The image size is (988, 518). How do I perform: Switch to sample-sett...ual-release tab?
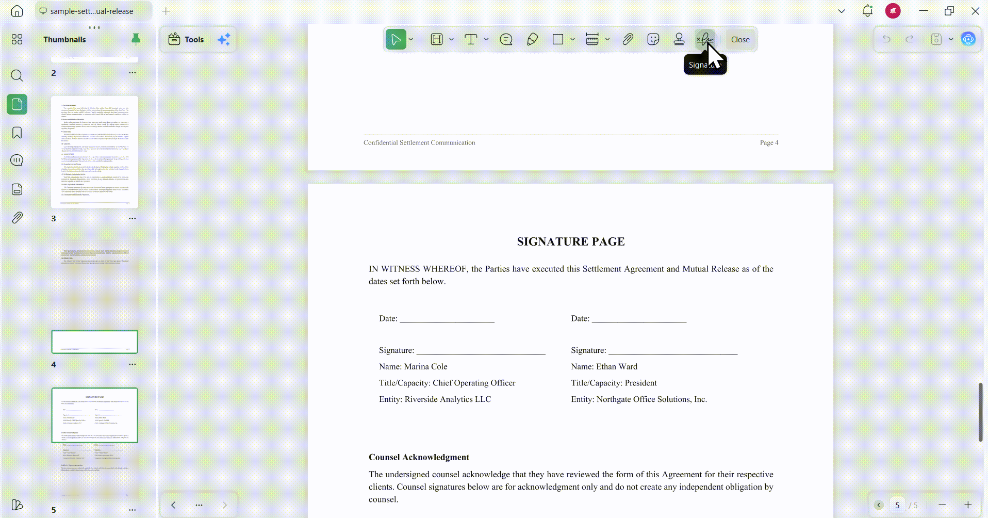point(93,11)
